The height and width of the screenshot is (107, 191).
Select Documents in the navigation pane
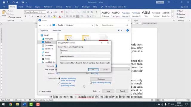[x=49, y=45]
